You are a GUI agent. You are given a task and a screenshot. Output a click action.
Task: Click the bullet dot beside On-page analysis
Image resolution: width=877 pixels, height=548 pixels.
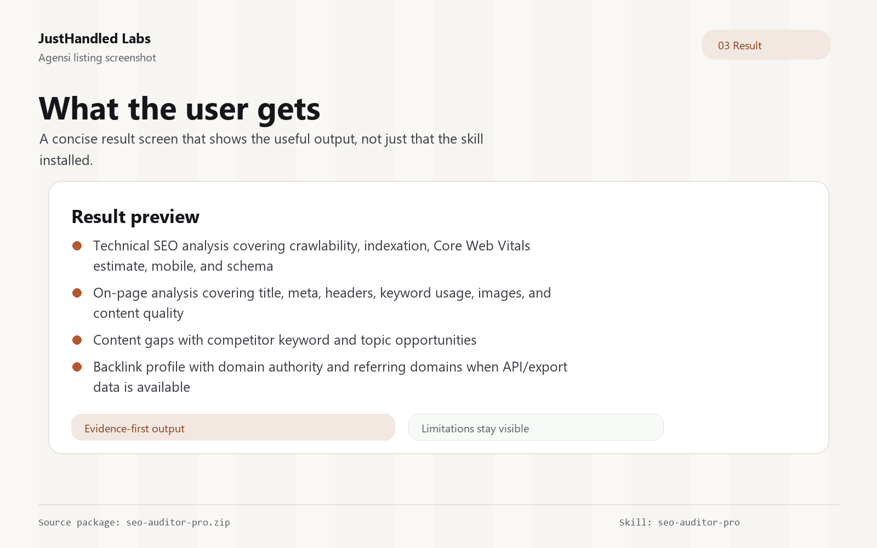coord(77,293)
